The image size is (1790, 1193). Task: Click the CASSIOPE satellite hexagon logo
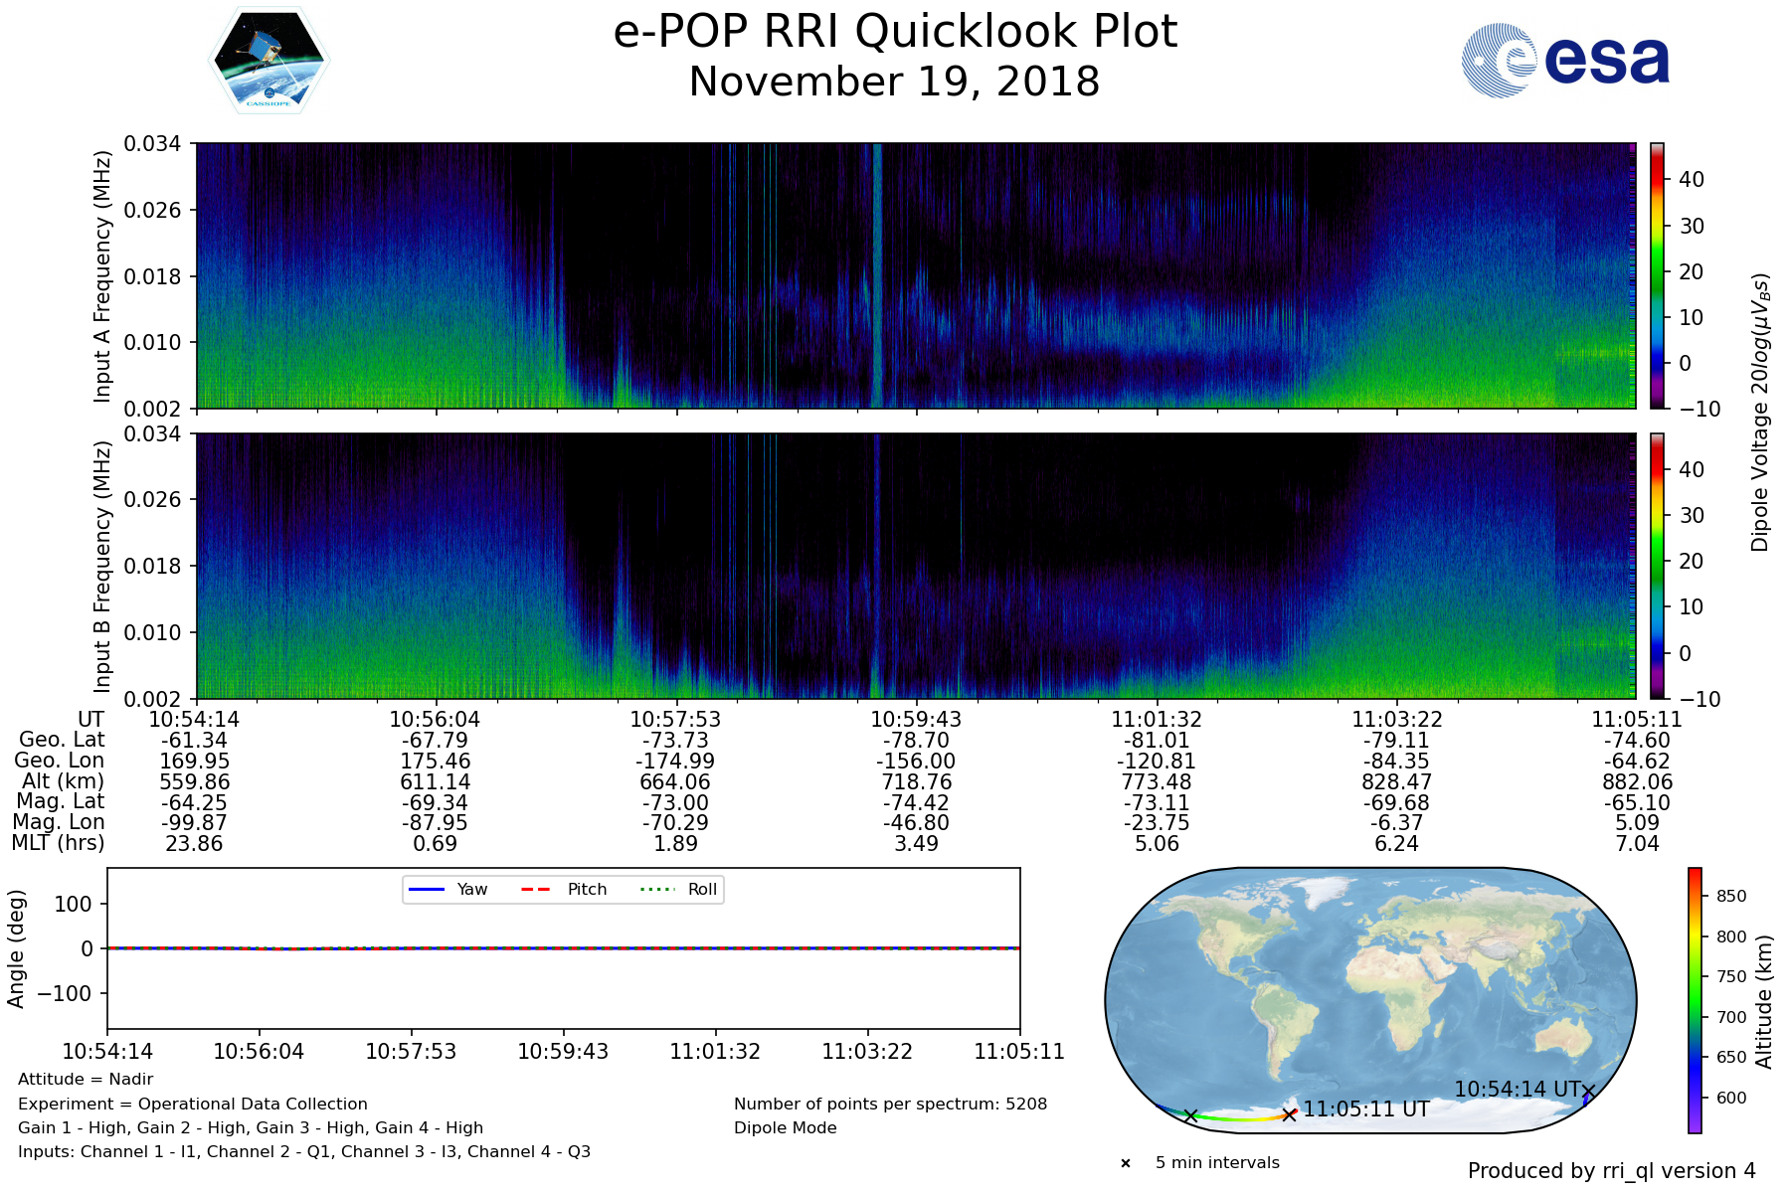pos(268,61)
